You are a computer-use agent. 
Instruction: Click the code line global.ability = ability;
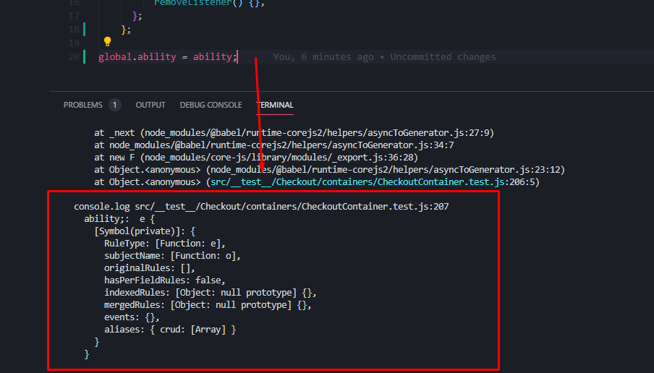(x=168, y=56)
